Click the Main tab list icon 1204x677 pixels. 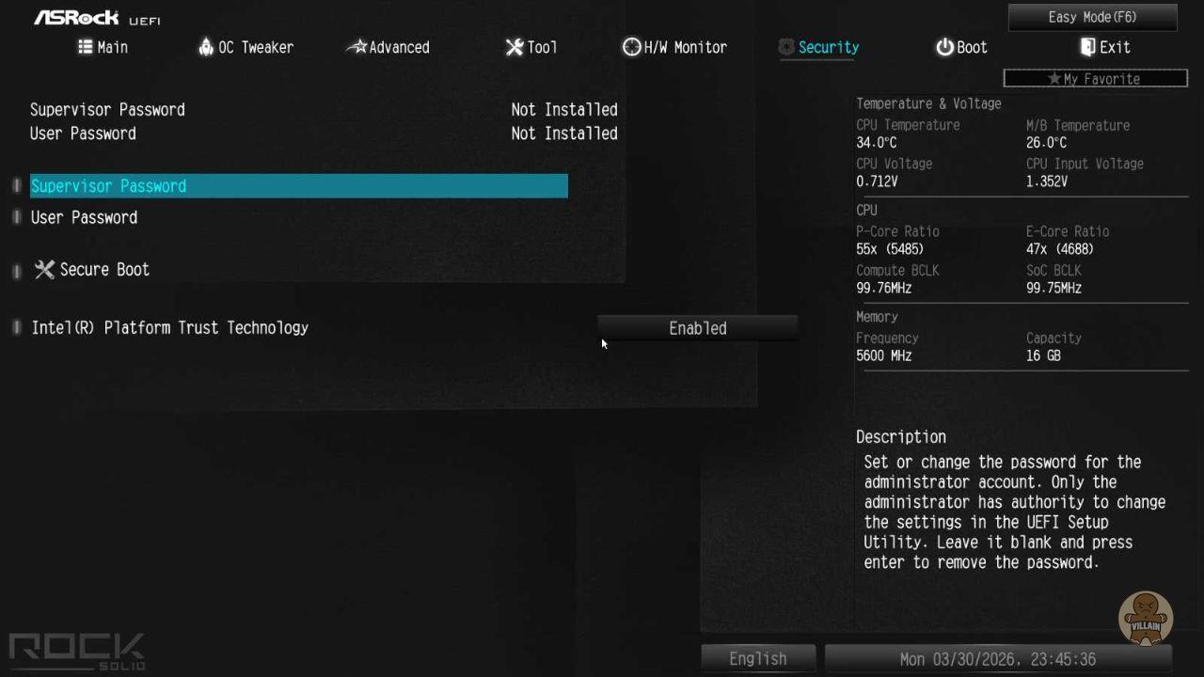86,47
